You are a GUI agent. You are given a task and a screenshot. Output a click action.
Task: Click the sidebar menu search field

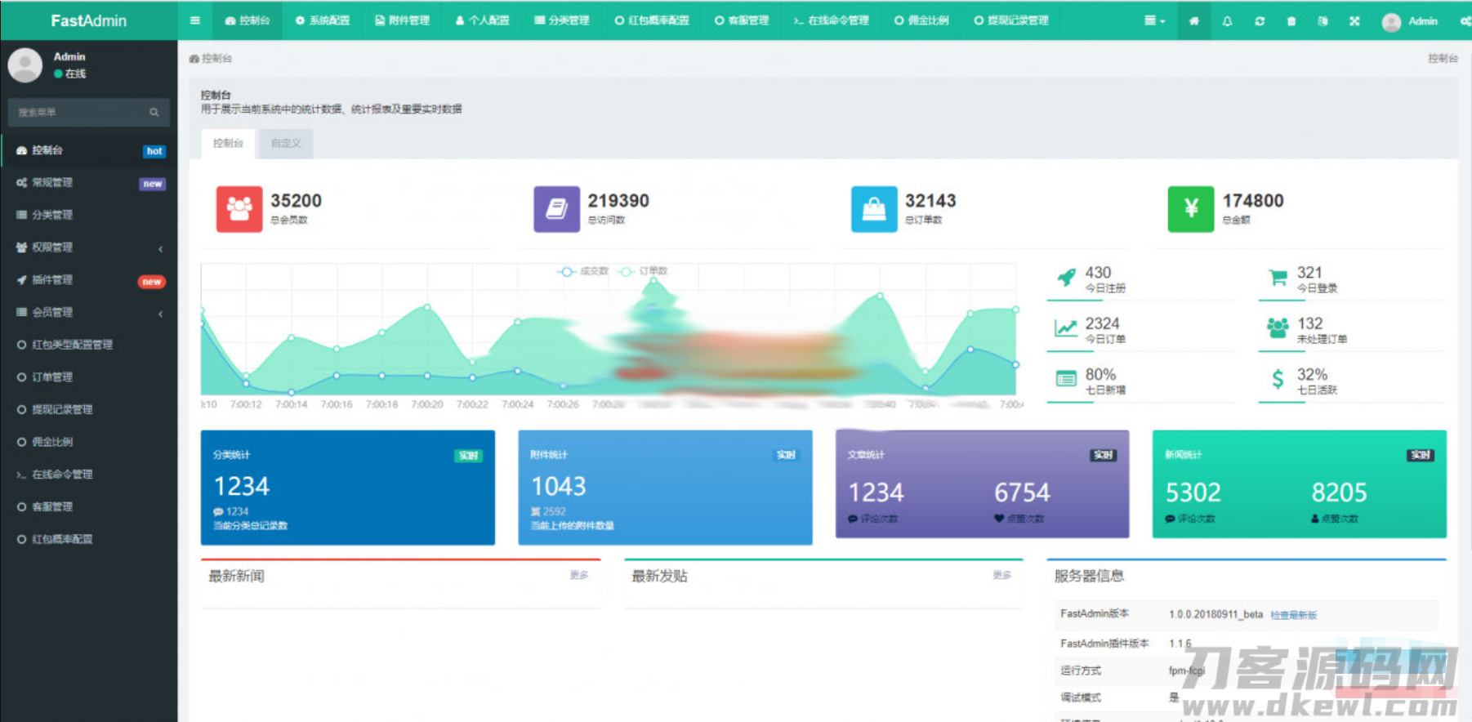(80, 113)
